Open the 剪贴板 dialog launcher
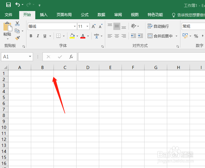This screenshot has height=168, width=205. (x=24, y=46)
